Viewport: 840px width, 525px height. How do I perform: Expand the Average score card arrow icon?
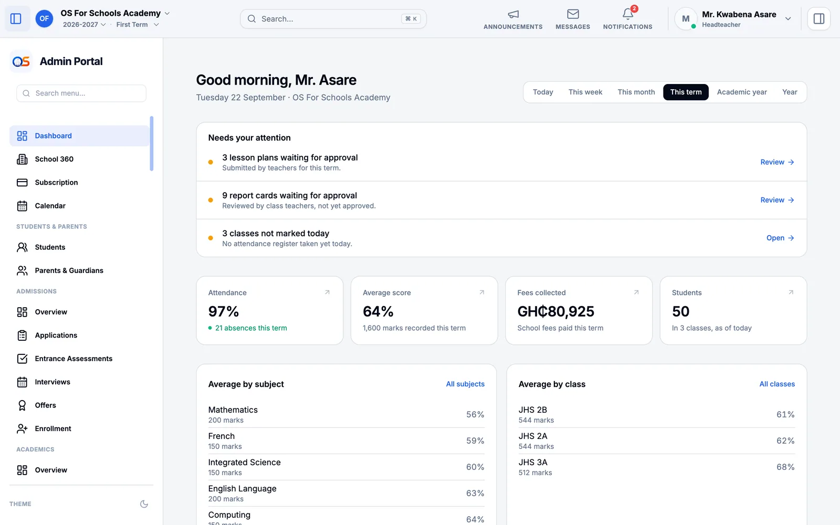(481, 292)
